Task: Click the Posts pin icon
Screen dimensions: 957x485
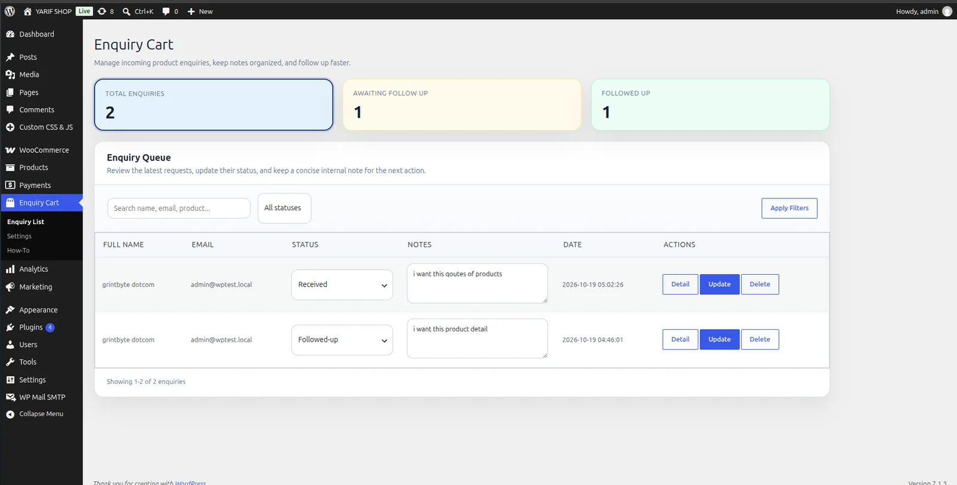Action: click(x=10, y=57)
